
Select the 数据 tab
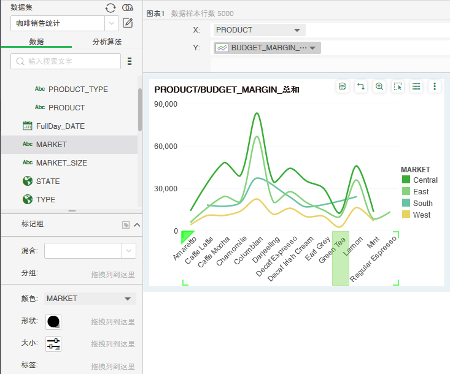(x=36, y=42)
